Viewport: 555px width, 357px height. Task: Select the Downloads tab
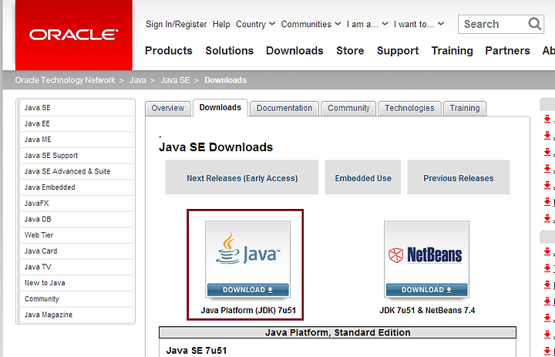[x=220, y=108]
